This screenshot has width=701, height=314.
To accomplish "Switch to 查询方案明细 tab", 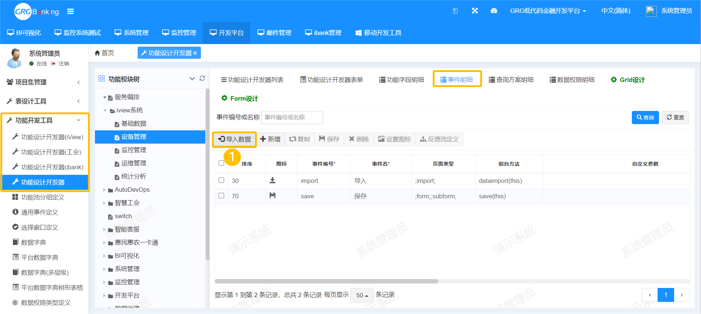I will (511, 80).
